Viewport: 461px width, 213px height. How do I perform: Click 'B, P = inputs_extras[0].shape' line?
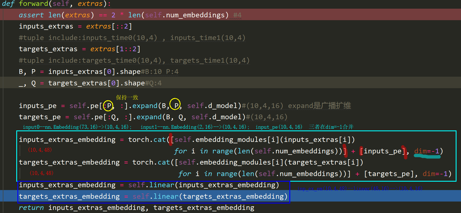click(x=80, y=72)
